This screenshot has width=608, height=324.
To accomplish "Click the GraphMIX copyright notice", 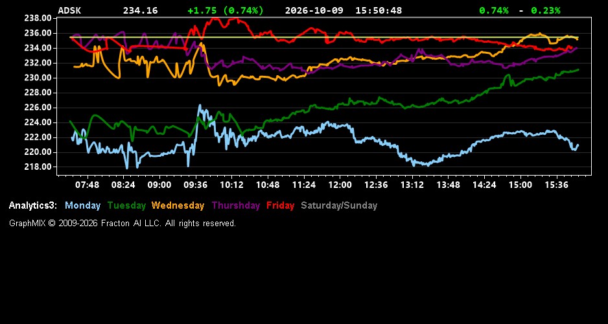I will (x=123, y=223).
